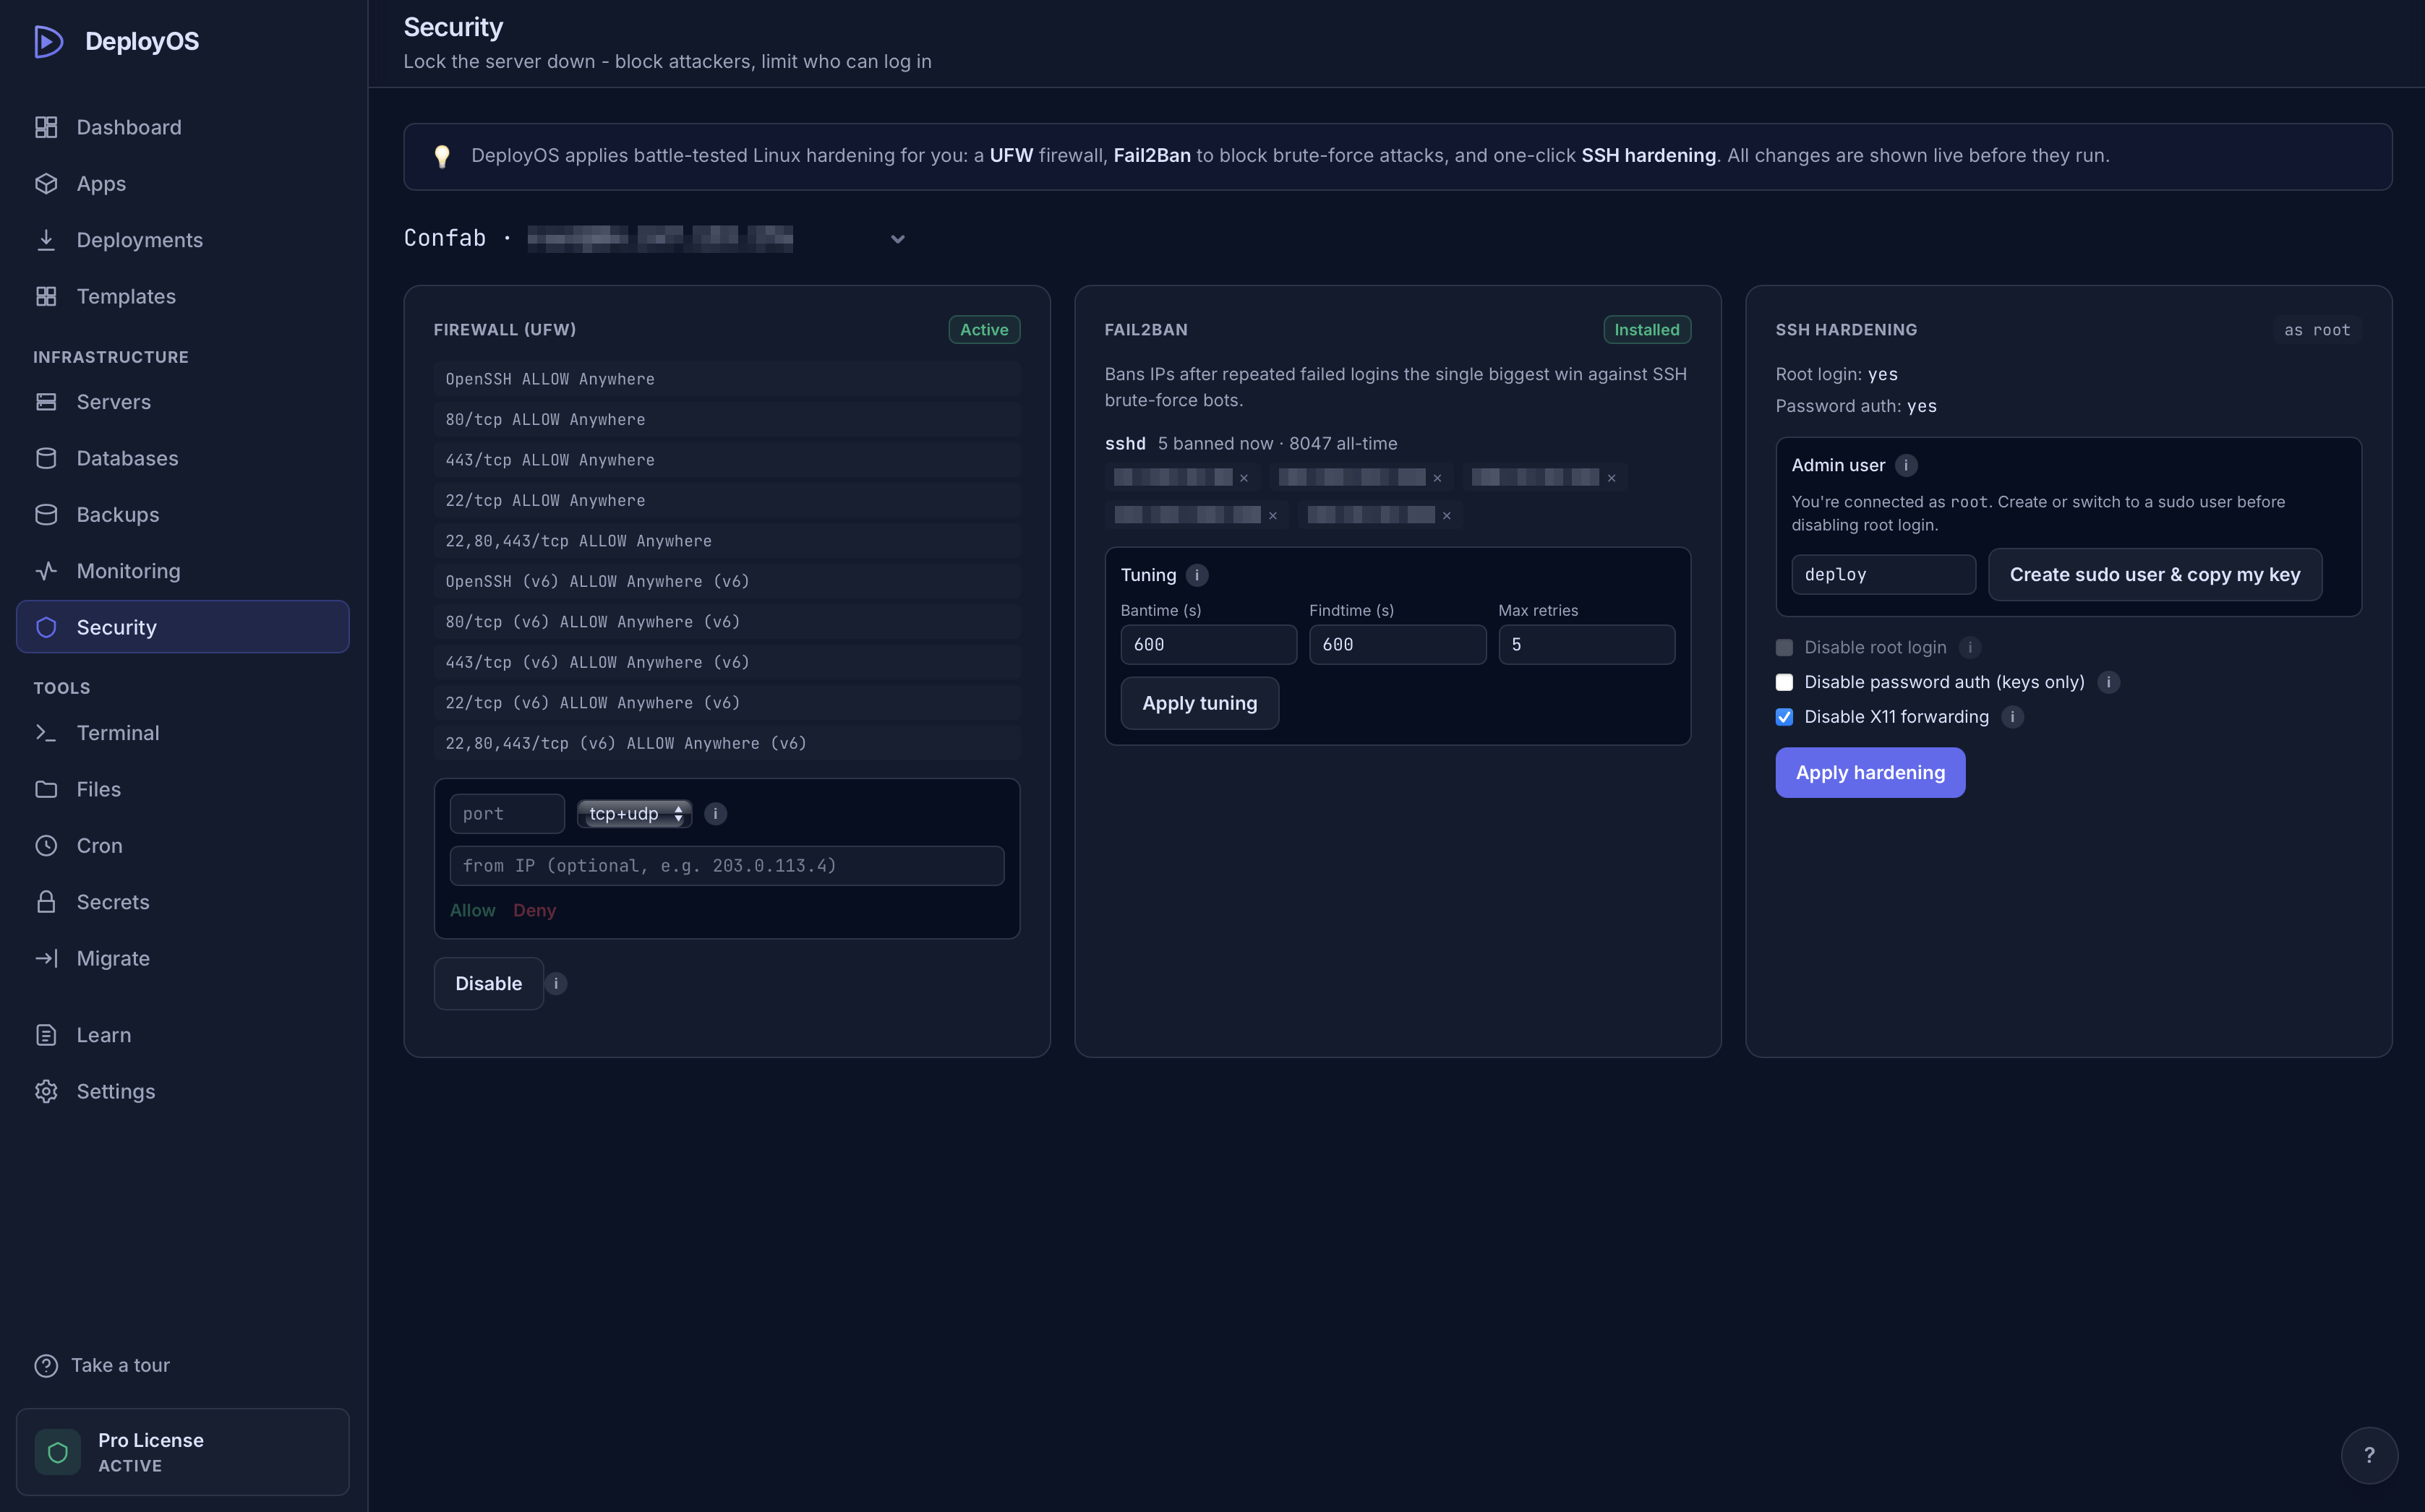Select the 22,80,443/tcp (v6) rule
The image size is (2425, 1512).
[727, 743]
